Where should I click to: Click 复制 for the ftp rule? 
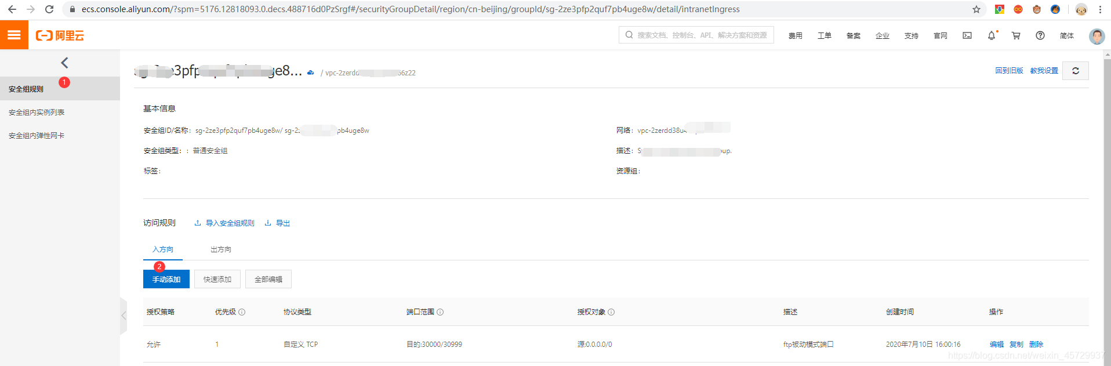[x=1016, y=345]
